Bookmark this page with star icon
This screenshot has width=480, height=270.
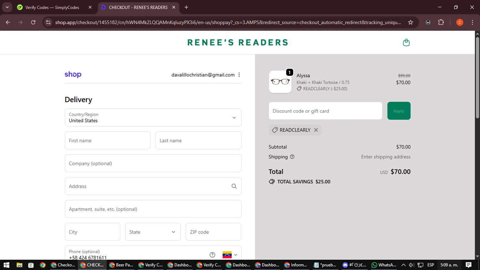(411, 22)
